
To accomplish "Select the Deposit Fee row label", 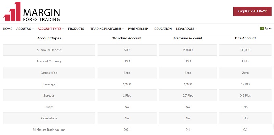I will point(49,73).
